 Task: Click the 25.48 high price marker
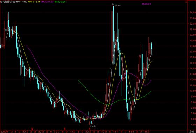click(x=118, y=5)
